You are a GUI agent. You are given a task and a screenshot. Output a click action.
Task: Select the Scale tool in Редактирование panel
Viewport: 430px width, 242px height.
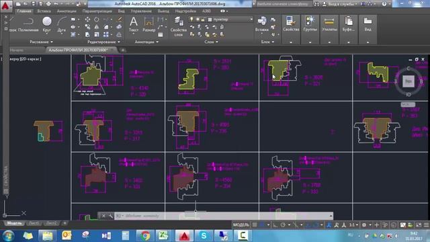pos(97,34)
